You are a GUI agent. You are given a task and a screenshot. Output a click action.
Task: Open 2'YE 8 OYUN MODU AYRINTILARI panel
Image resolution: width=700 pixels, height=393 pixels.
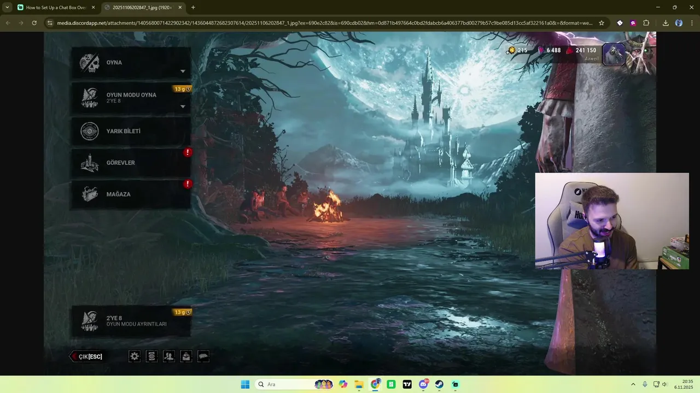(x=131, y=321)
